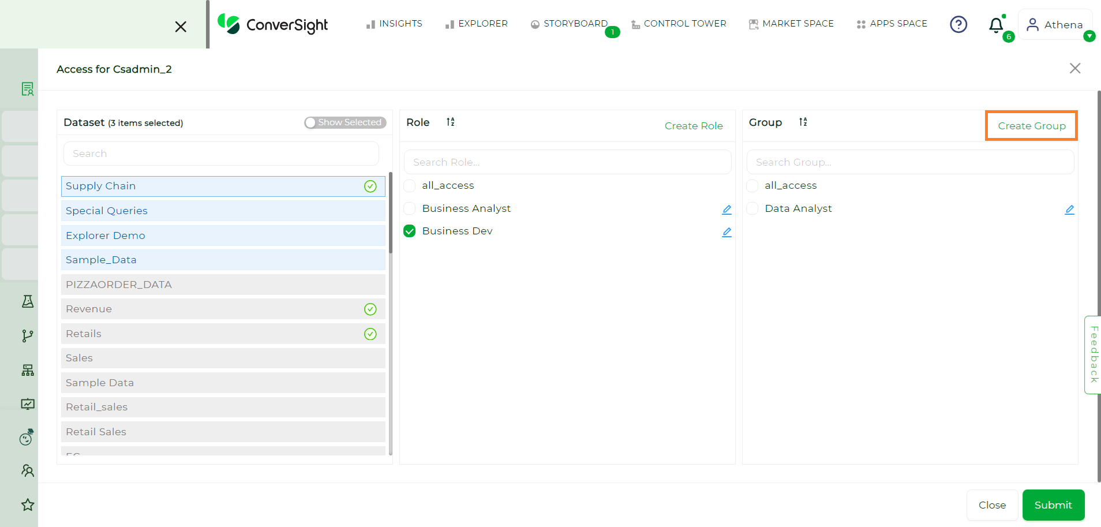Click the ConverSight logo
Screen dimensions: 1101x527
coord(272,24)
